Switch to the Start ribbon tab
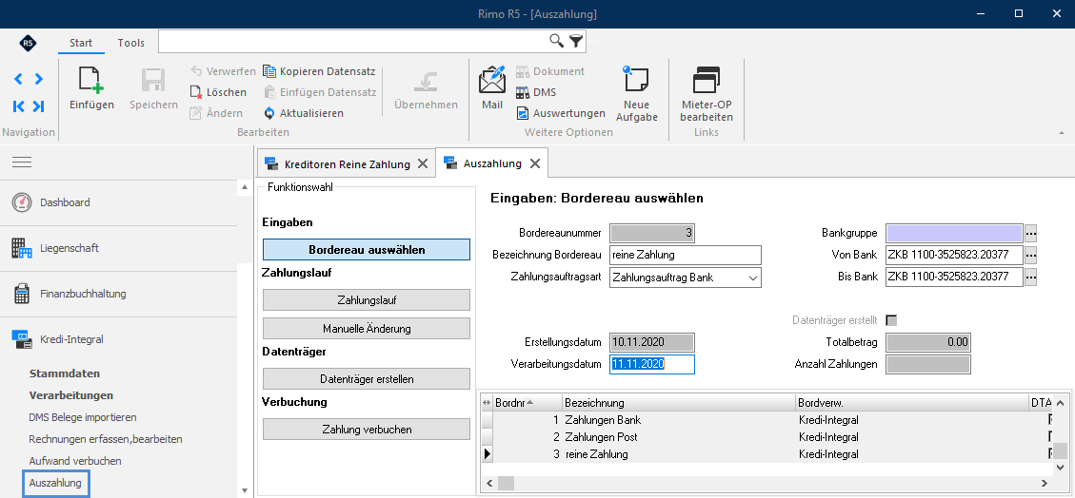The image size is (1075, 498). (x=81, y=43)
